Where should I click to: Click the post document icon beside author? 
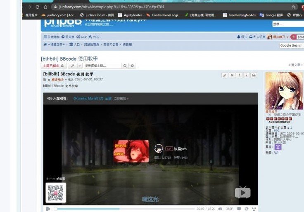(x=45, y=79)
